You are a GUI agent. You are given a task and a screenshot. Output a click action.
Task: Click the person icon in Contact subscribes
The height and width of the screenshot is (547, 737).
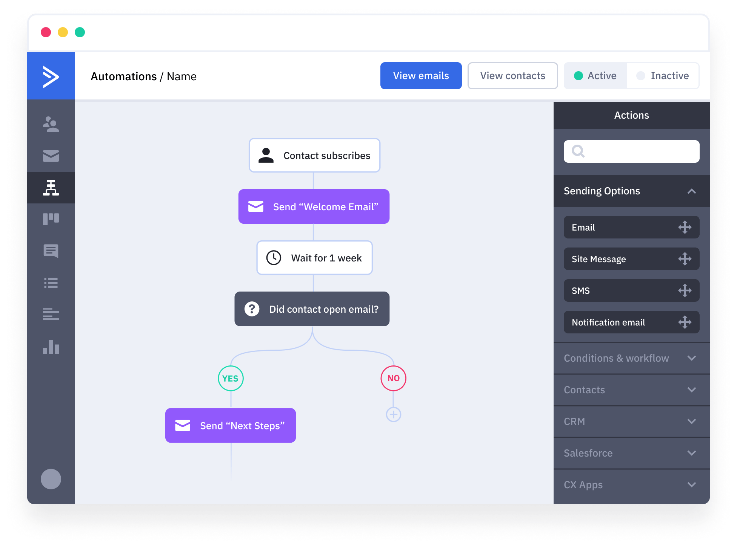[x=266, y=155]
